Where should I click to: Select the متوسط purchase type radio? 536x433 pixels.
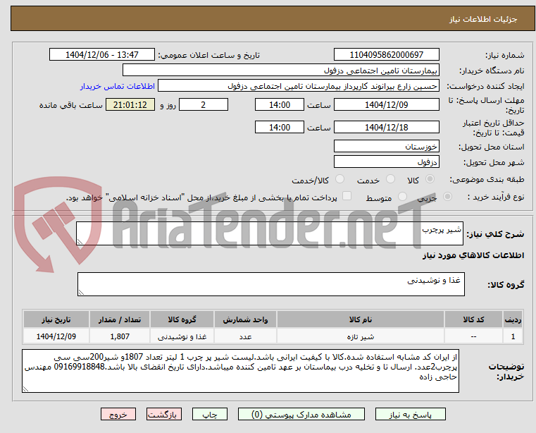(402, 197)
